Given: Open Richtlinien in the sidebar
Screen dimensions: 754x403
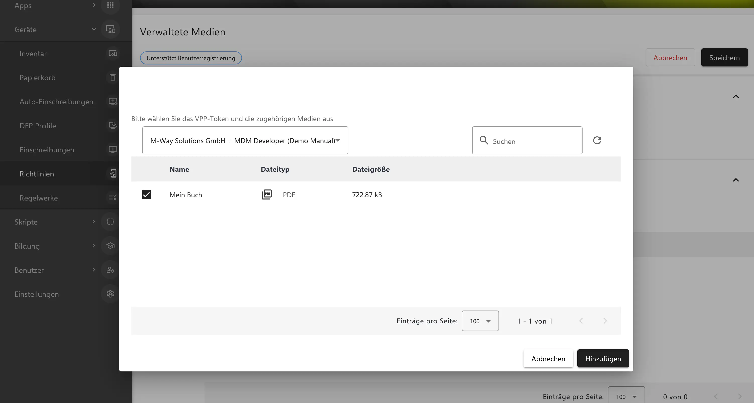Looking at the screenshot, I should 37,174.
